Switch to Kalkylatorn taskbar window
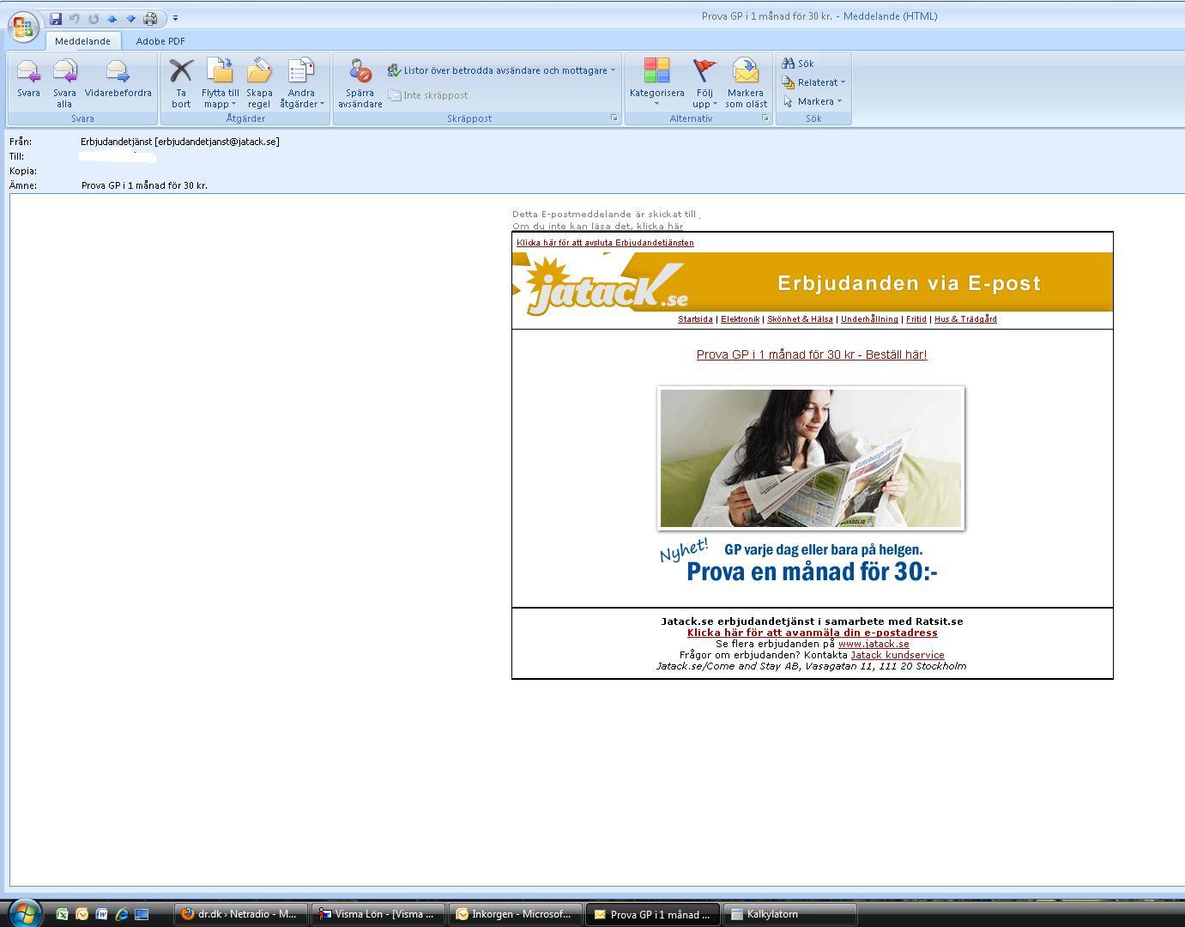 [x=790, y=914]
